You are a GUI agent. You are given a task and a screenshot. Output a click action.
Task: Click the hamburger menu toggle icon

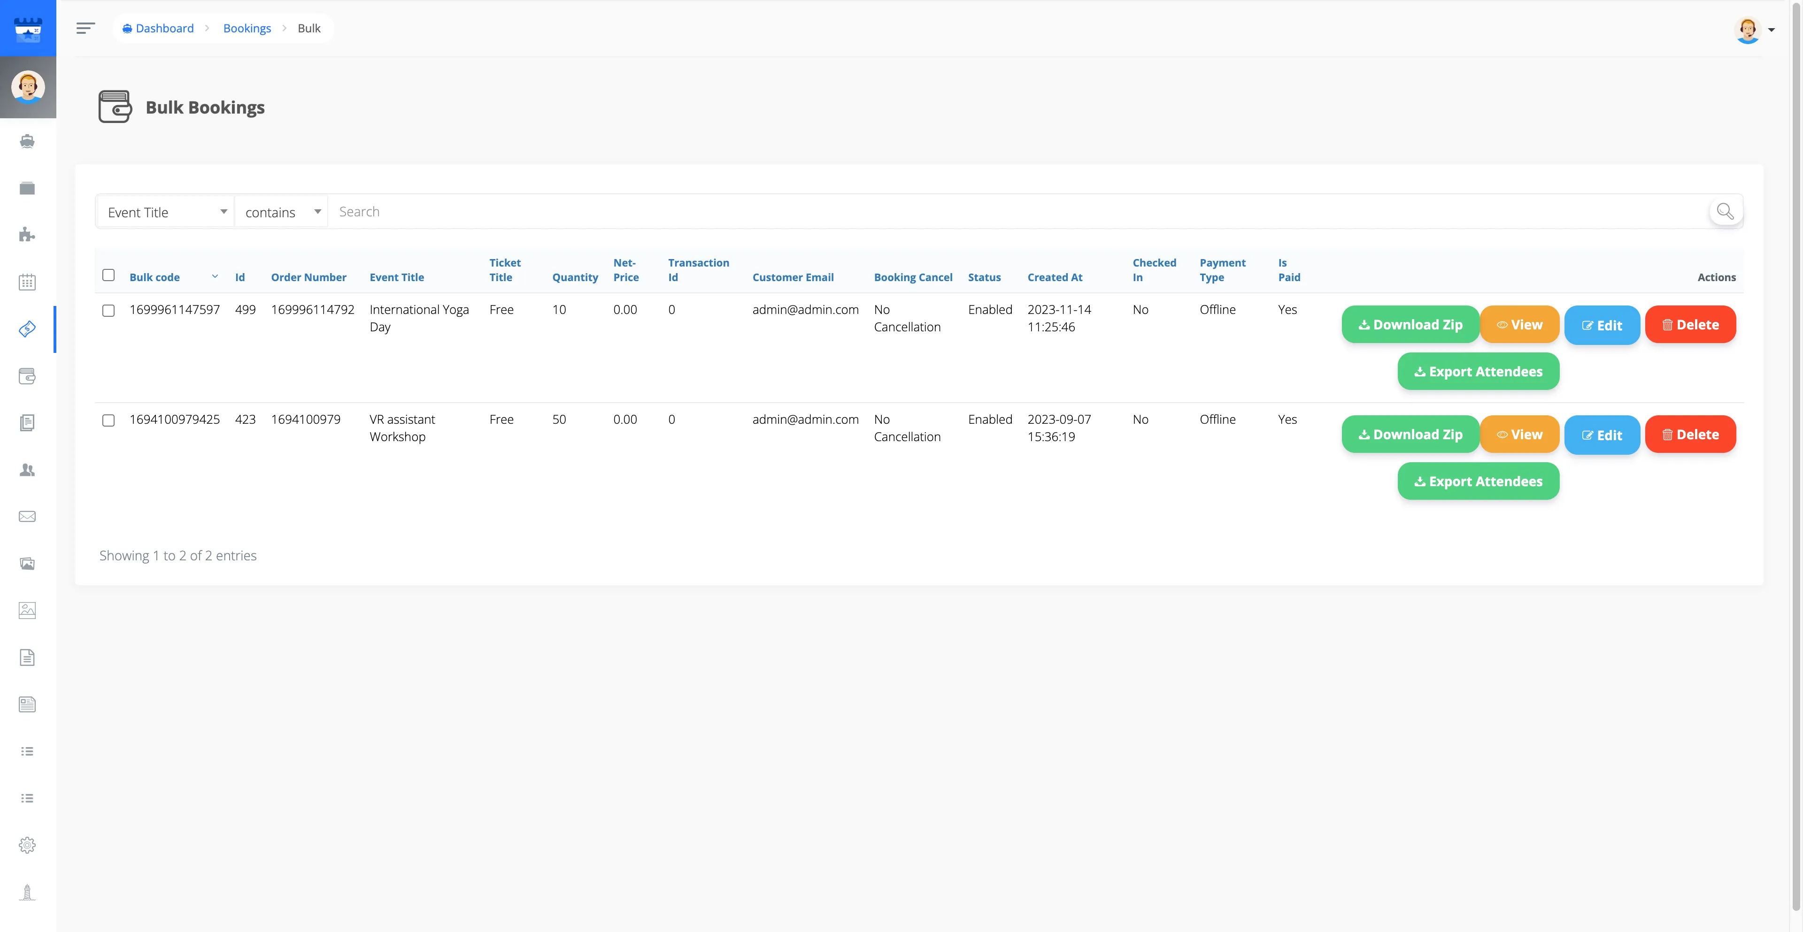click(x=85, y=28)
